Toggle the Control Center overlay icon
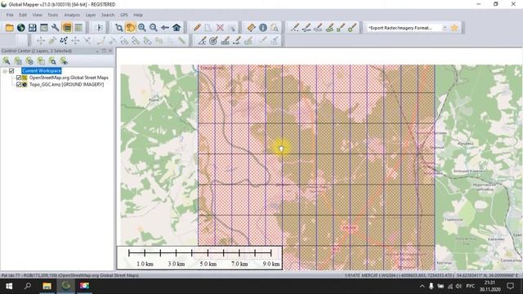This screenshot has height=294, width=523. coord(67,28)
